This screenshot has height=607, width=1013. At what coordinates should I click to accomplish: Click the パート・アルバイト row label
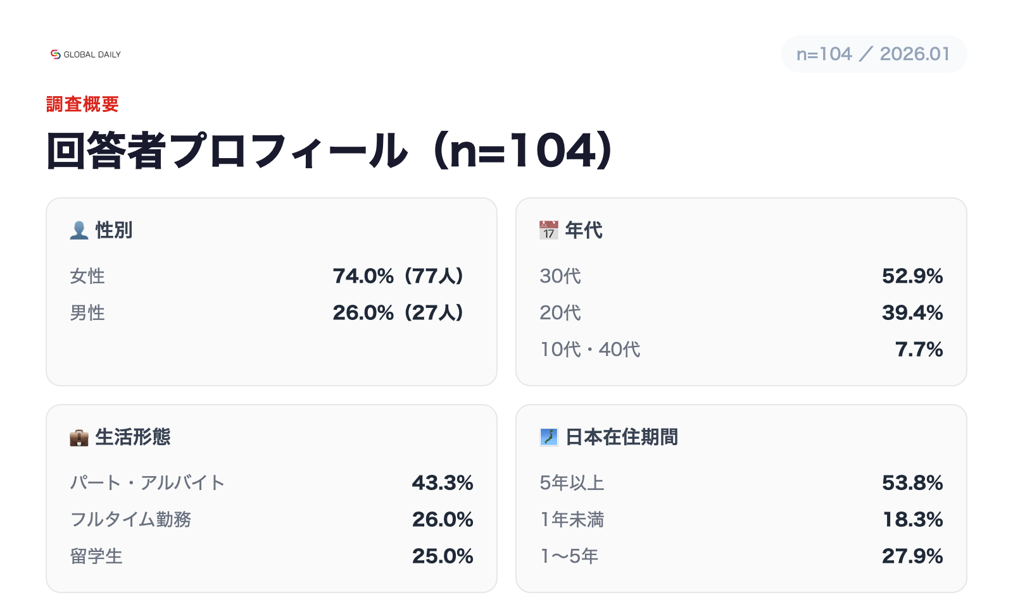click(x=148, y=483)
